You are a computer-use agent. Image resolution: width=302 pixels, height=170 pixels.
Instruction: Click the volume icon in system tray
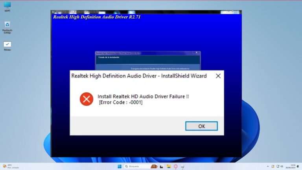[x=282, y=166]
